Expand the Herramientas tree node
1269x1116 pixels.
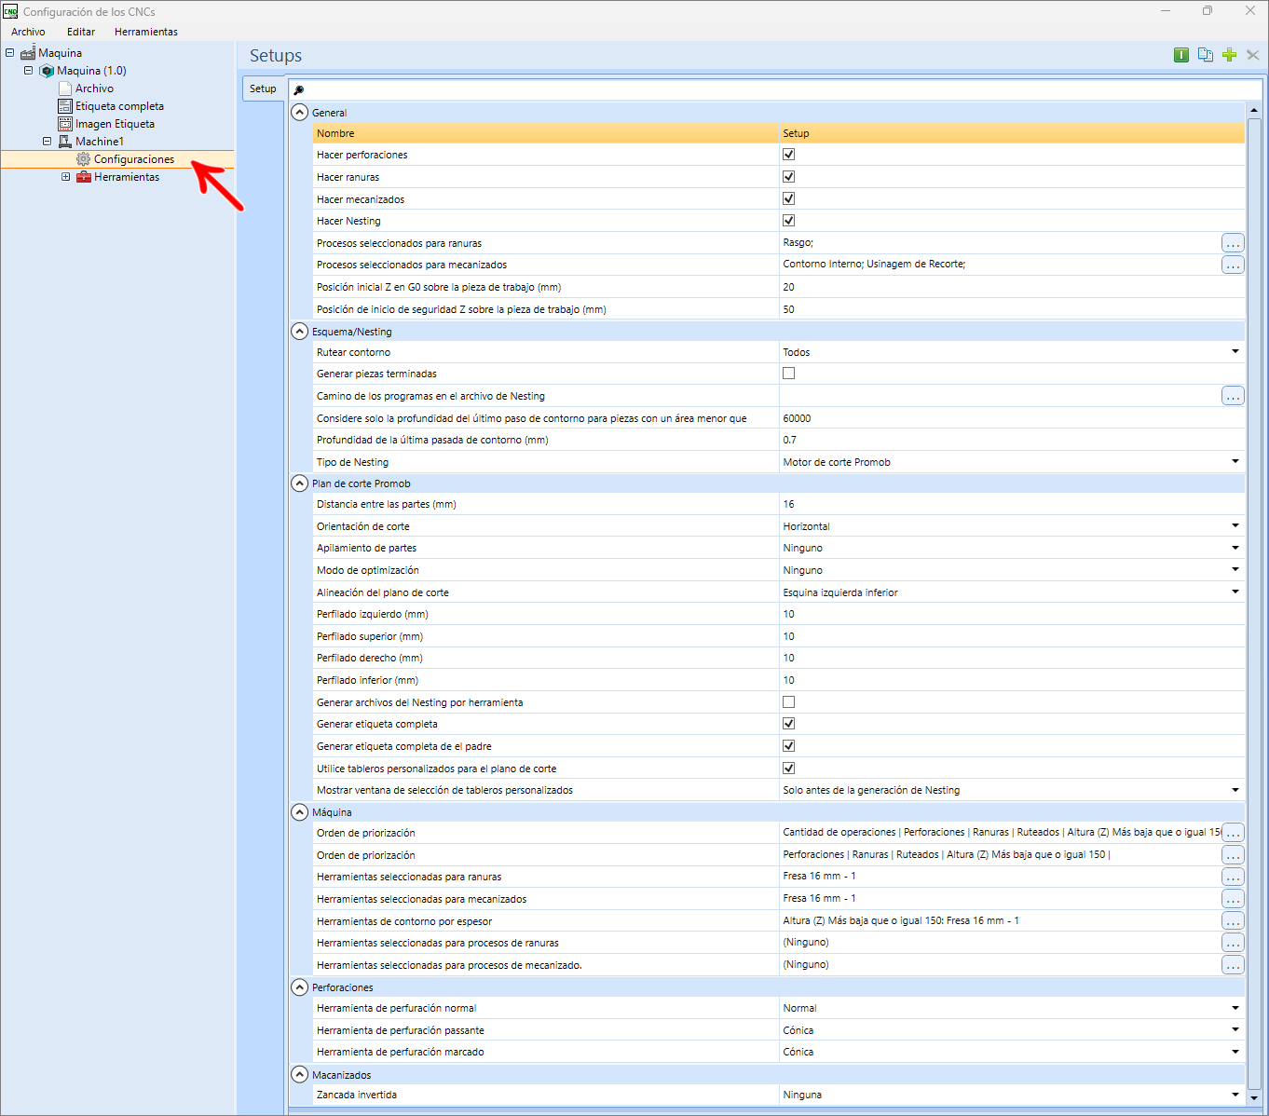65,177
